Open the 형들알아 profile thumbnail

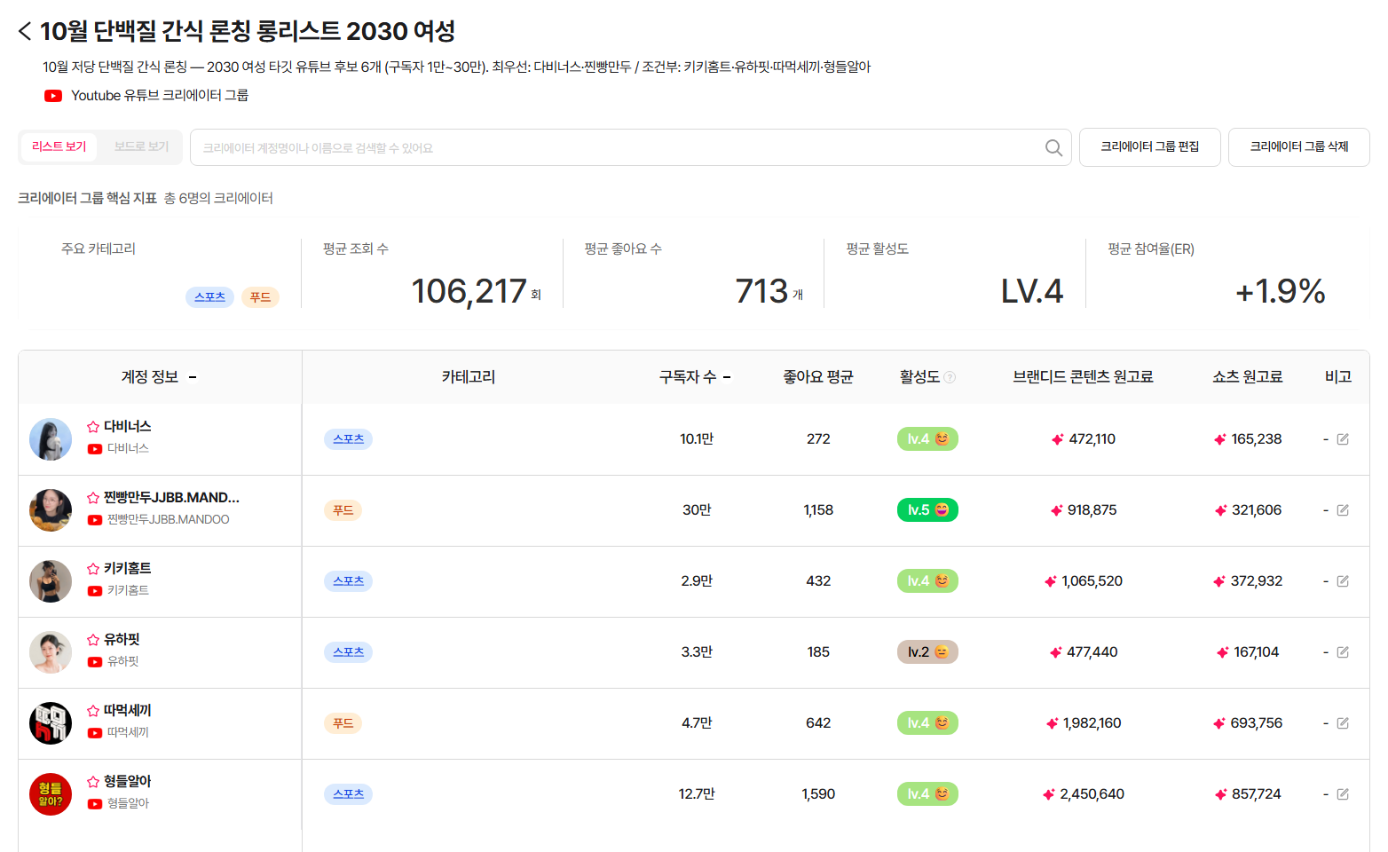(x=51, y=794)
